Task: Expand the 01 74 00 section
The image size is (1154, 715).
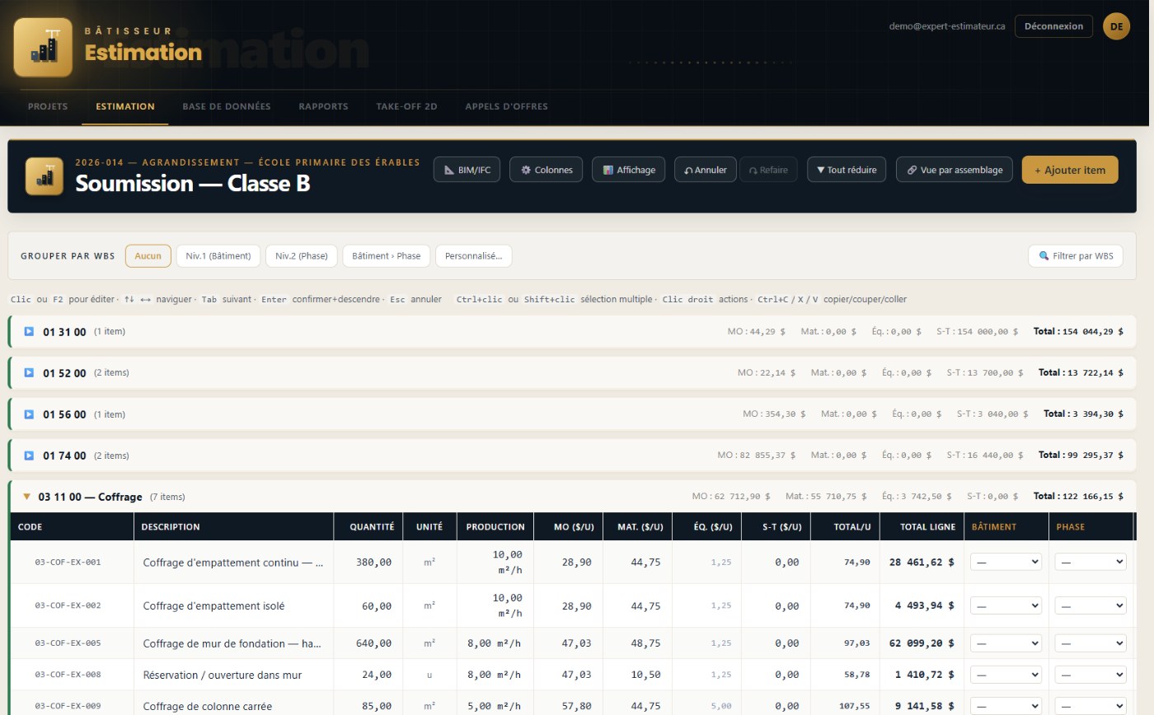Action: [29, 456]
